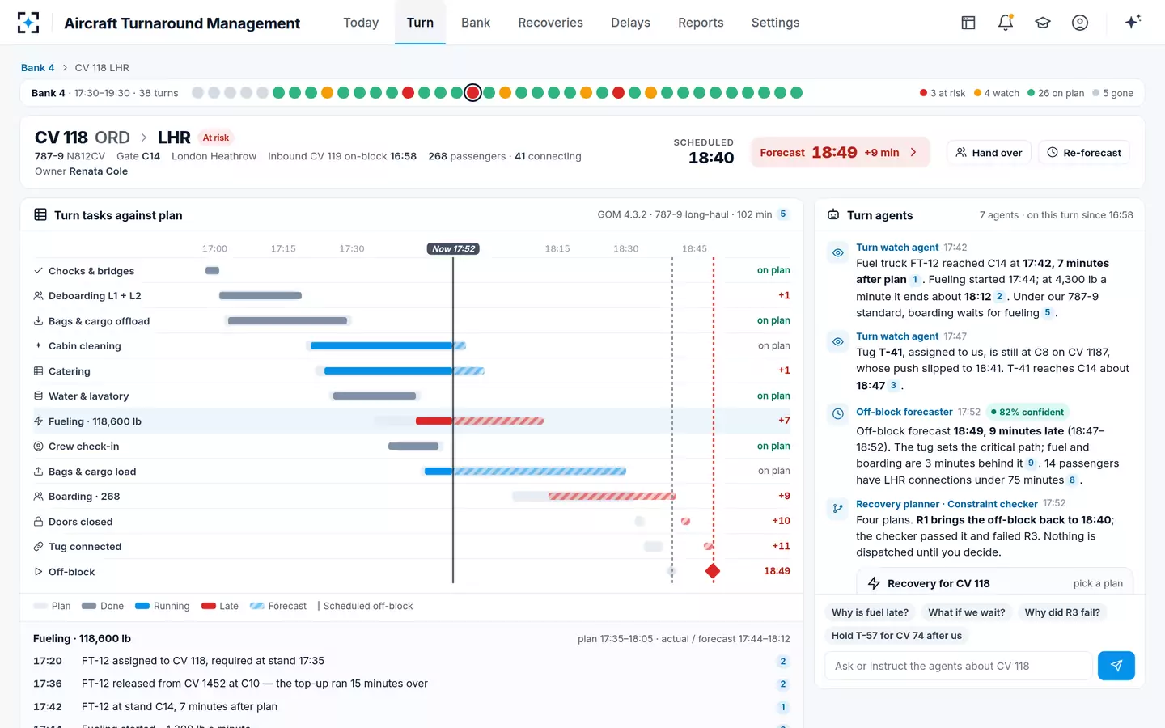
Task: Open the notifications bell
Action: point(1006,23)
